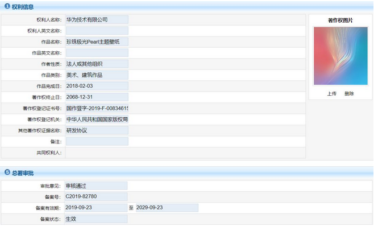Viewport: 374px width, 226px height.
Task: Click the 著作权图片 panel title
Action: pos(340,20)
